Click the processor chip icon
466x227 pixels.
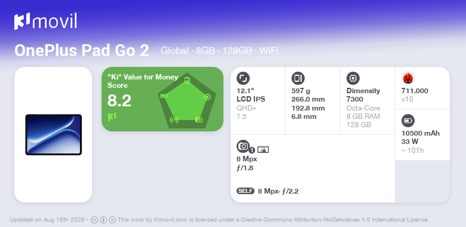click(353, 78)
